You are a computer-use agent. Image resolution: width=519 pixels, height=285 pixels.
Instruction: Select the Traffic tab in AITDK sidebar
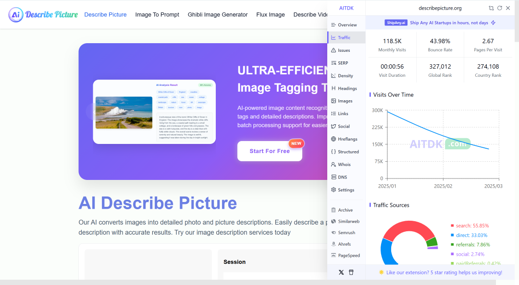click(x=346, y=37)
